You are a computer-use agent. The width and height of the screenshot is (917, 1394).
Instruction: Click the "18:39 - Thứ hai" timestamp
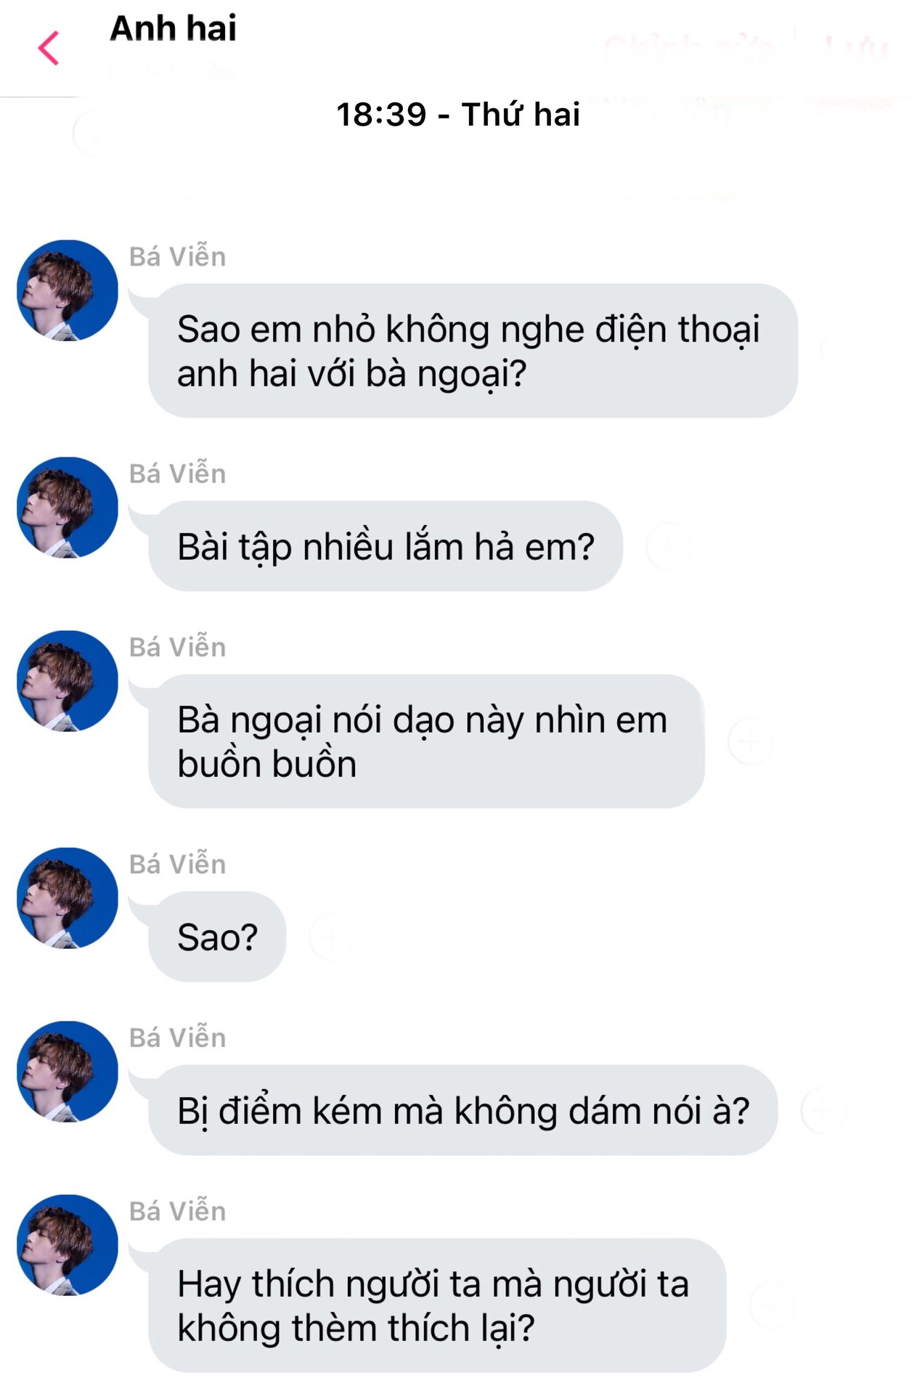pyautogui.click(x=458, y=115)
